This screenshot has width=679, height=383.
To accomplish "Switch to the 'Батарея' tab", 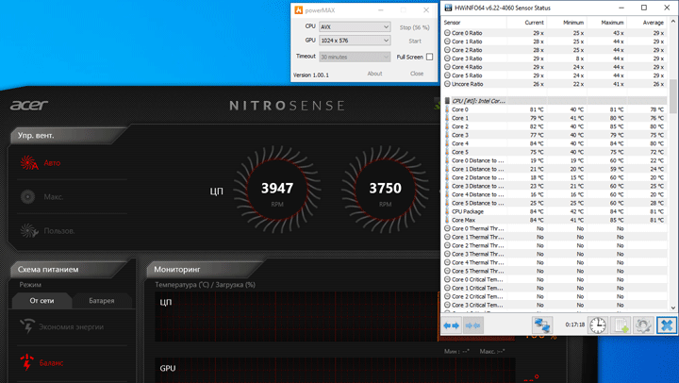I will point(102,300).
